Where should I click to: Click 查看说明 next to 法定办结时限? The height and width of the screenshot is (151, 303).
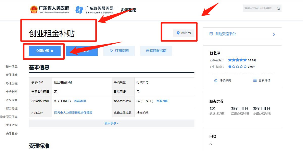point(80,101)
